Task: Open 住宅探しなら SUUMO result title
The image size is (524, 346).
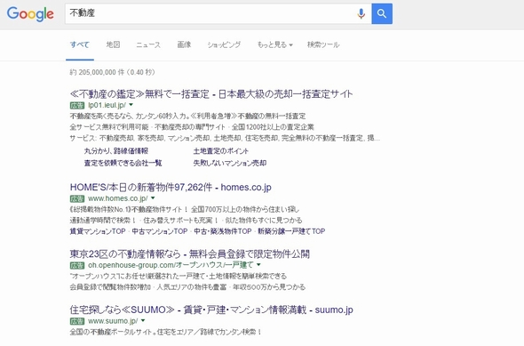Action: pyautogui.click(x=211, y=310)
